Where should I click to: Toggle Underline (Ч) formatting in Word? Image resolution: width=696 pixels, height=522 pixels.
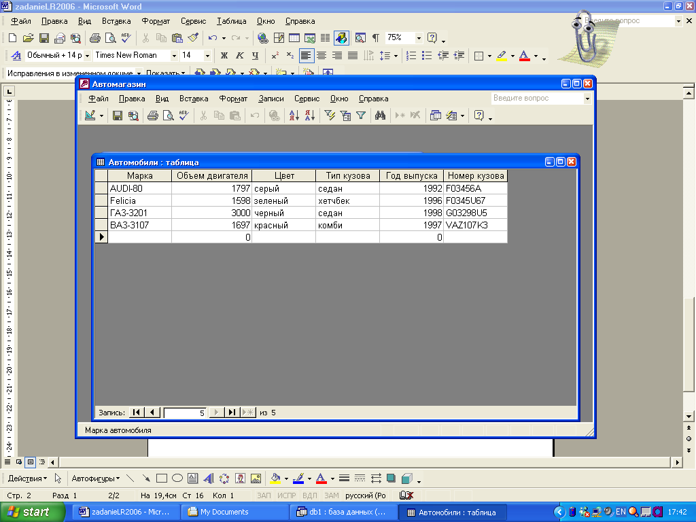tap(256, 56)
